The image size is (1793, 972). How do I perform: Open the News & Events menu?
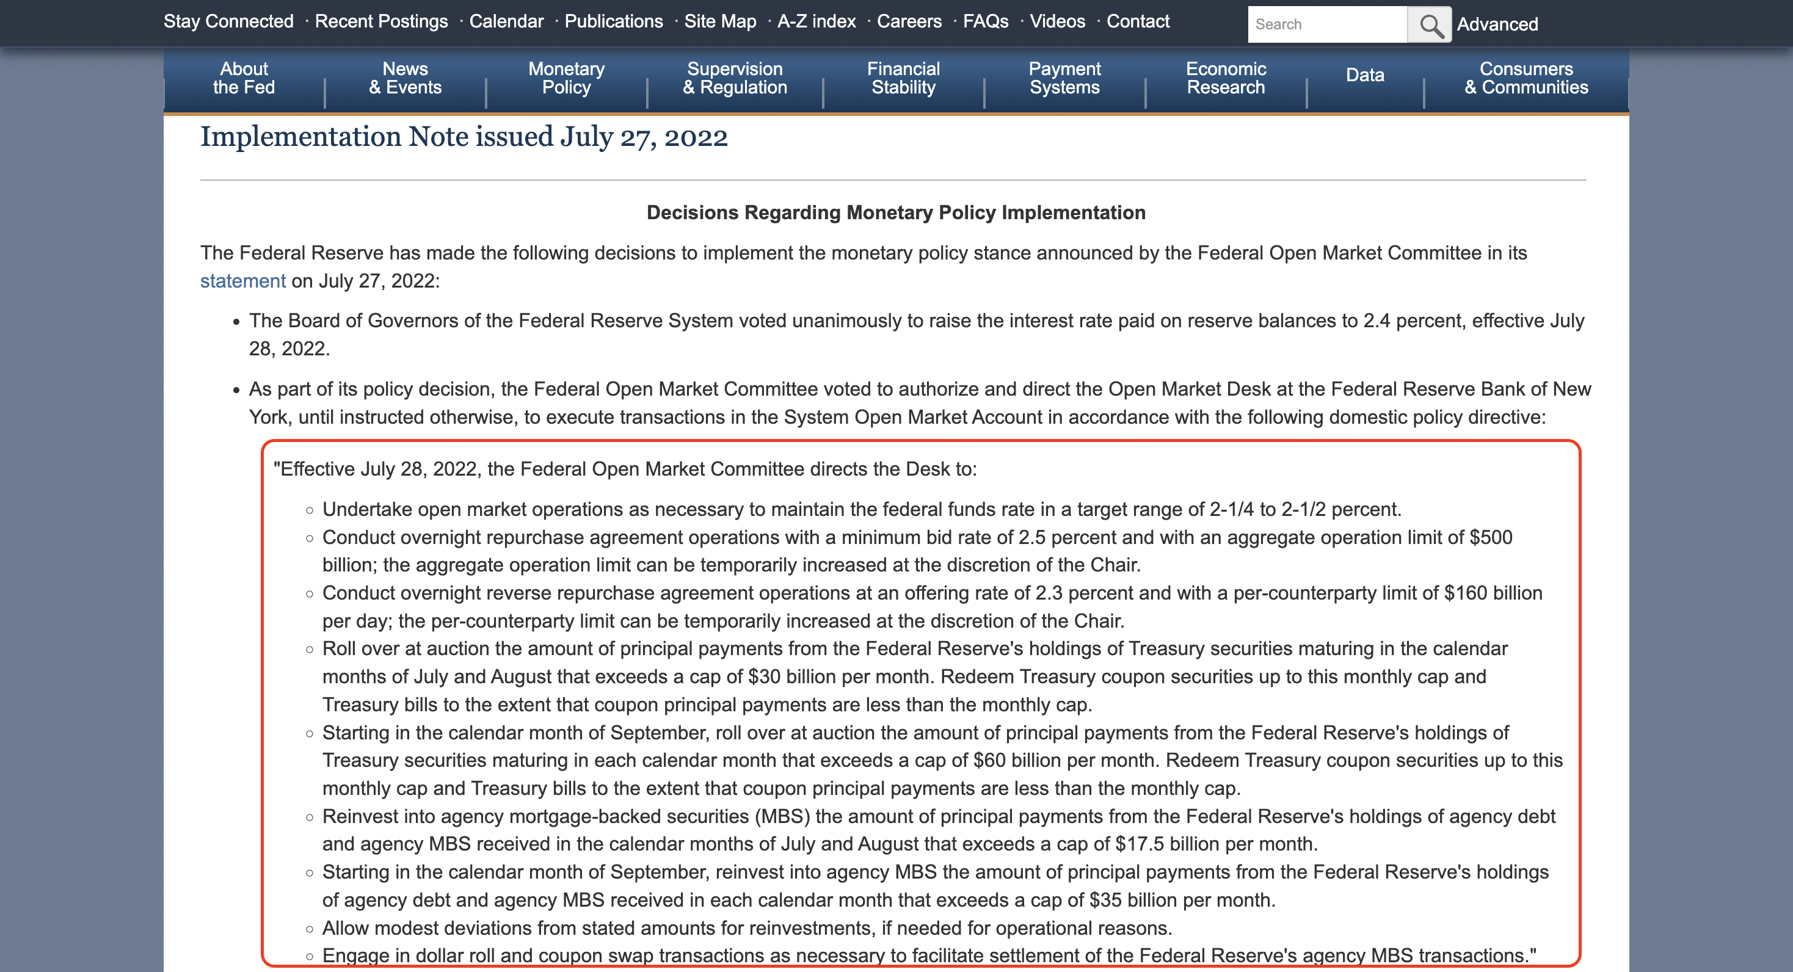point(405,78)
